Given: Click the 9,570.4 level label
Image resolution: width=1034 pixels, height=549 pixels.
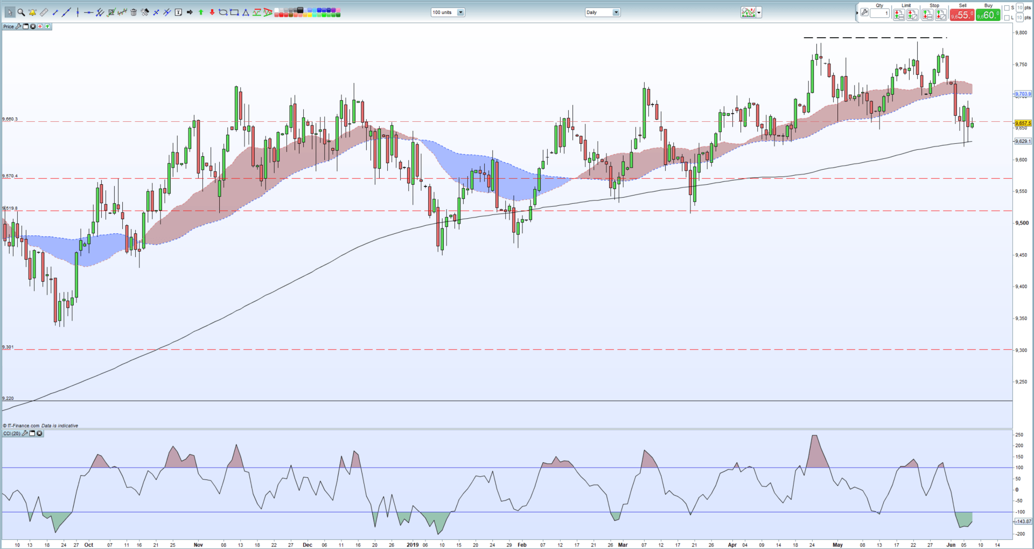Looking at the screenshot, I should click(x=10, y=176).
